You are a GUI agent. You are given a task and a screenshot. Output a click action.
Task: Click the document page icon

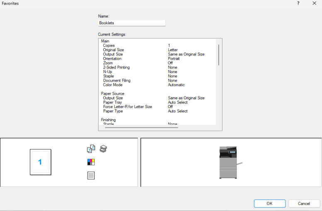(91, 175)
